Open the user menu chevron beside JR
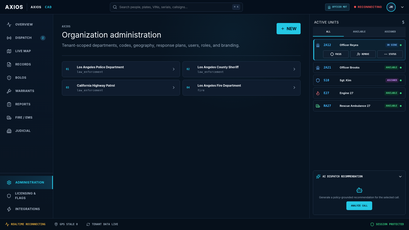The width and height of the screenshot is (409, 230). (x=402, y=7)
